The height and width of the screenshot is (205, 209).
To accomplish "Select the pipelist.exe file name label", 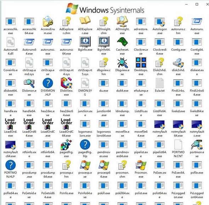I will pos(141,154).
